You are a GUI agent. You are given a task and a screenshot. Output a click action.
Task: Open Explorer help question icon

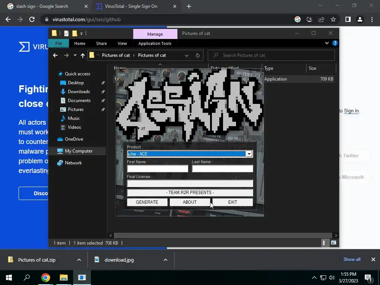coord(335,43)
